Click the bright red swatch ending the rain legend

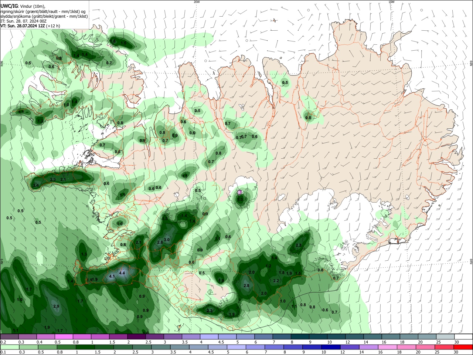[463, 347]
